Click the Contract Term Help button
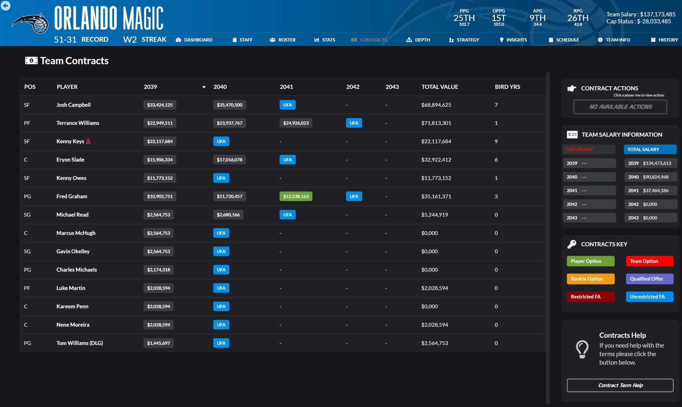This screenshot has height=407, width=682. [620, 385]
